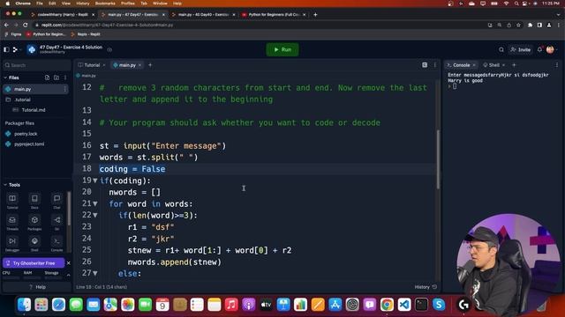The image size is (565, 317).
Task: Open the Chrome Bookmarks menu
Action: click(x=105, y=4)
